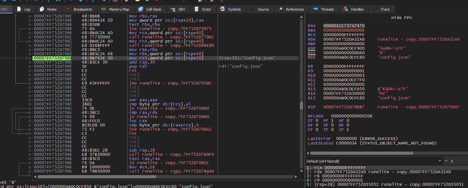Switch to the Memory Map tab
Screen dimensions: 468x188
click(116, 9)
